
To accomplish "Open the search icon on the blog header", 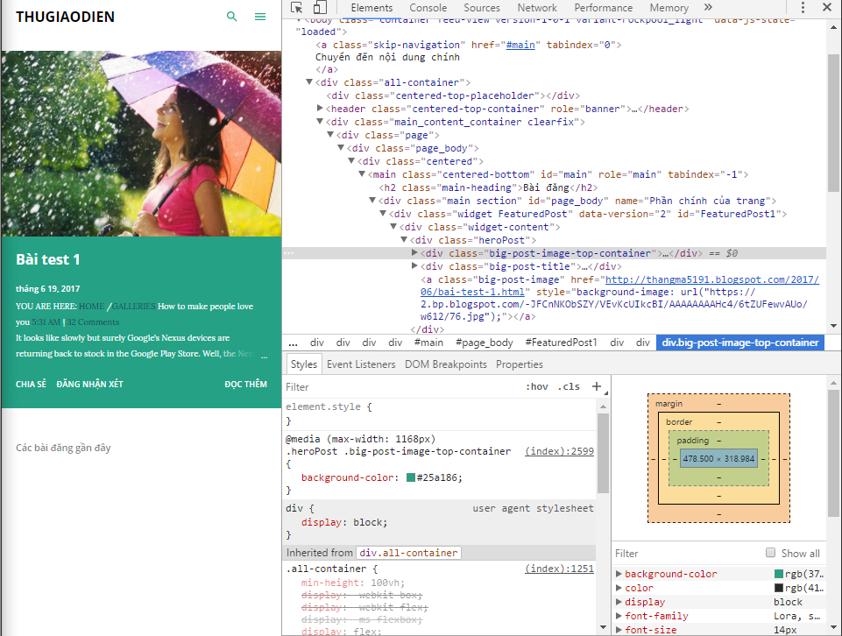I will [x=232, y=17].
